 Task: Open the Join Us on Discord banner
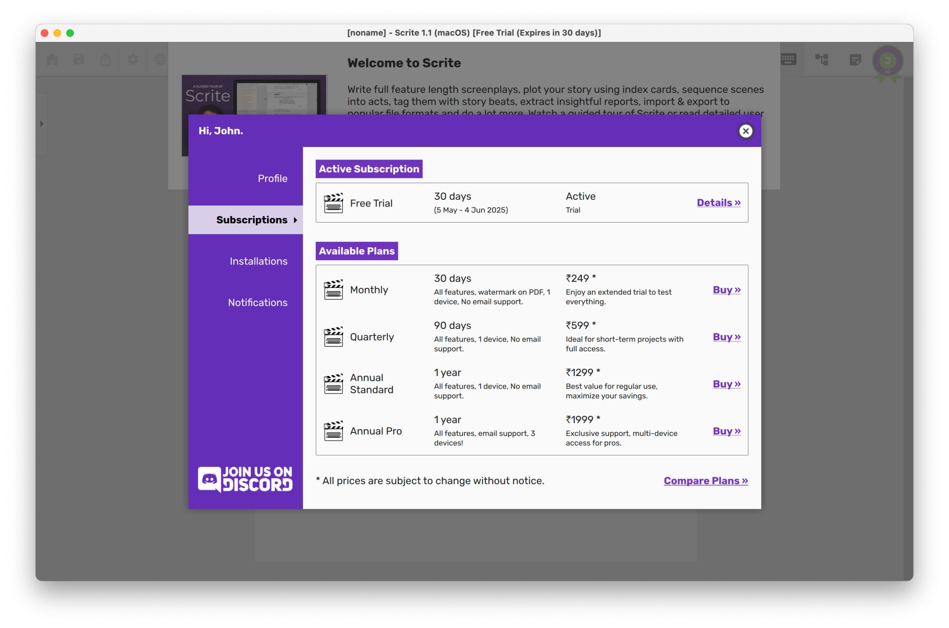tap(245, 479)
